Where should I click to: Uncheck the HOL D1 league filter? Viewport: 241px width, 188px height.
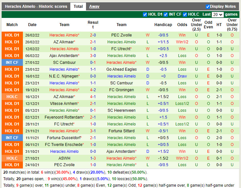(x=145, y=14)
